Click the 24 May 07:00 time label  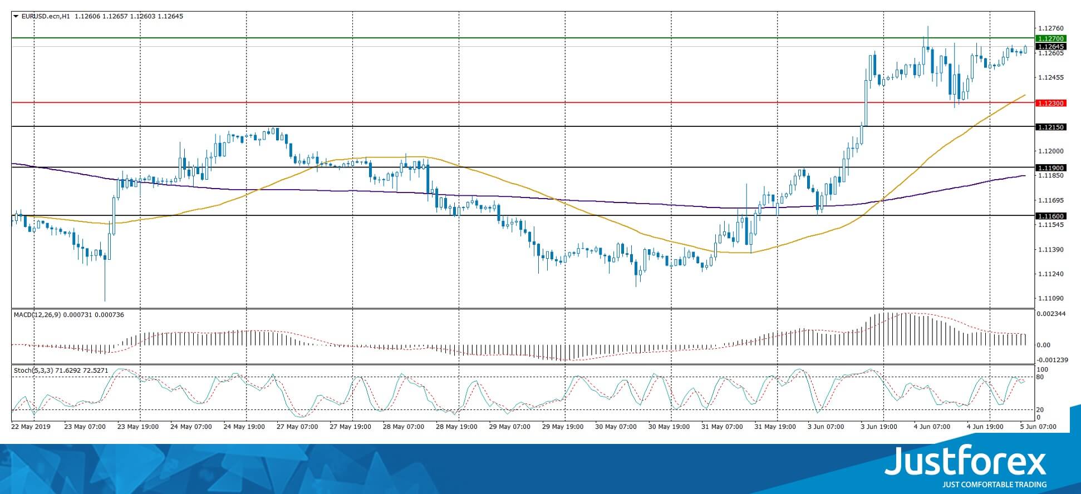pos(191,427)
